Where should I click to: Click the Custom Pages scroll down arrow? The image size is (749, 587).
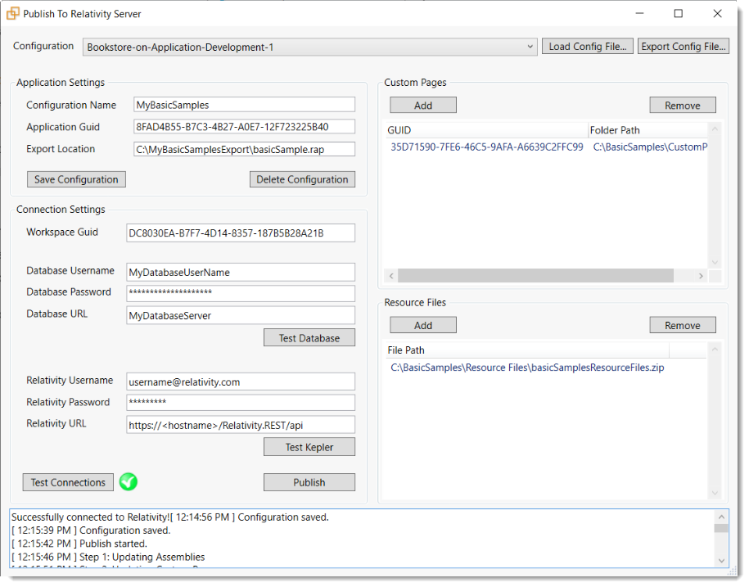click(715, 262)
